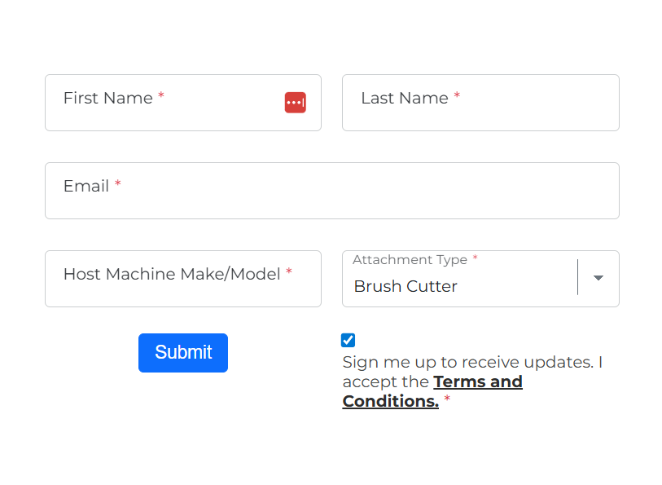Click the 'Last Name' placeholder label
This screenshot has width=662, height=485.
point(404,98)
